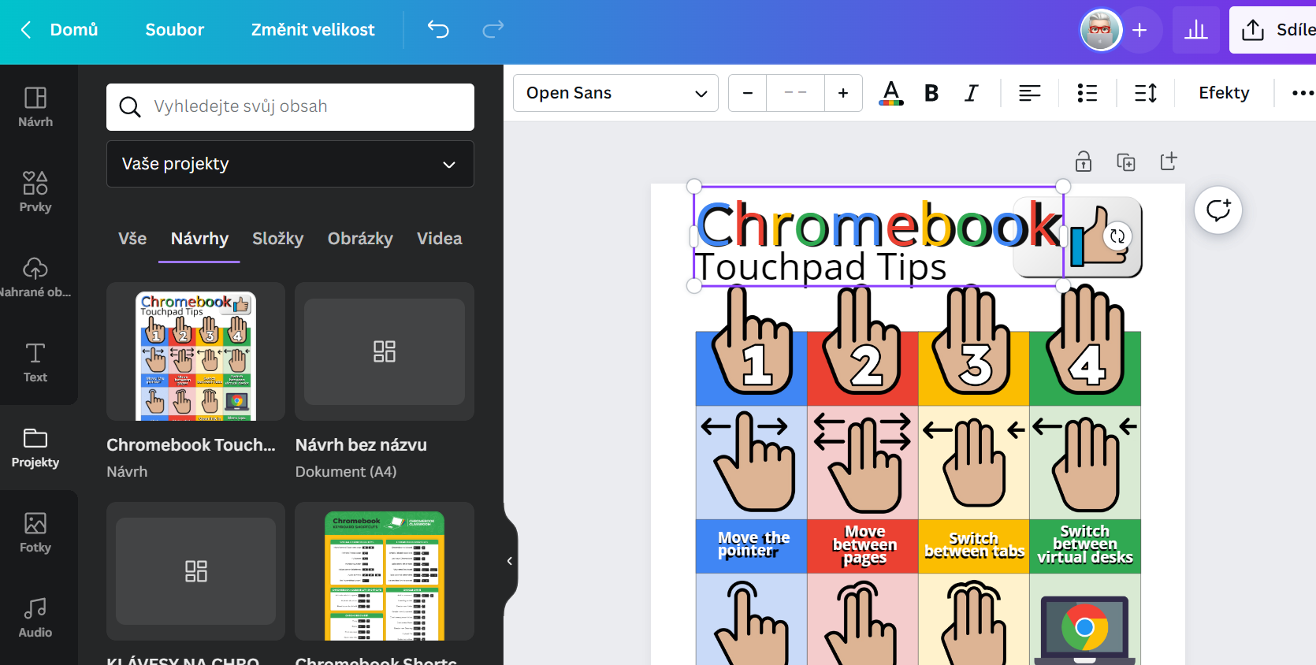Screen dimensions: 1316x665
Task: Add a new page icon
Action: click(1169, 162)
